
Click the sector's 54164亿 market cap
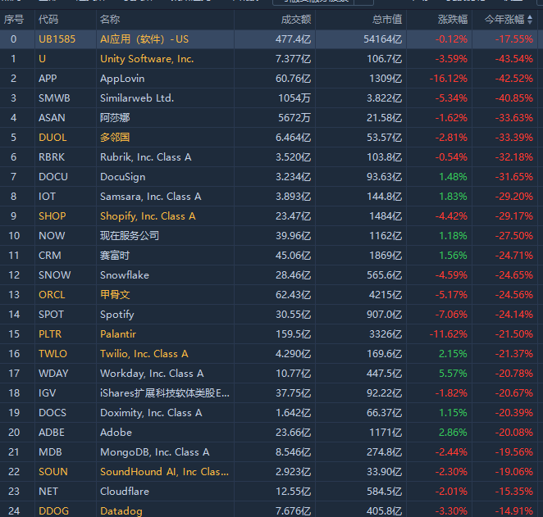pyautogui.click(x=383, y=39)
